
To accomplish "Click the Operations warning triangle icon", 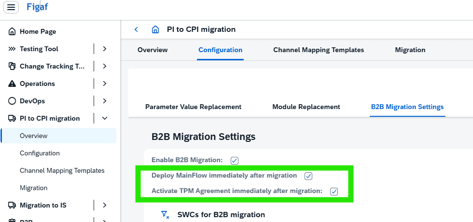I will coord(12,83).
